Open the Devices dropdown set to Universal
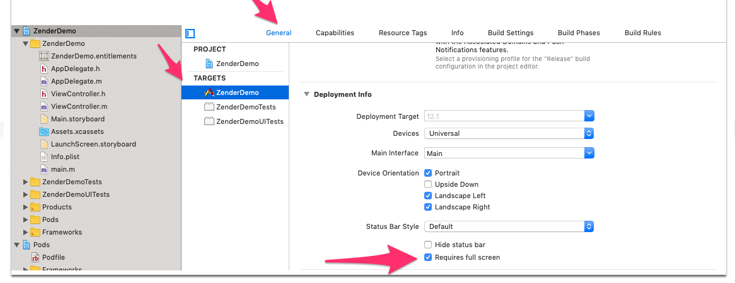 point(509,133)
